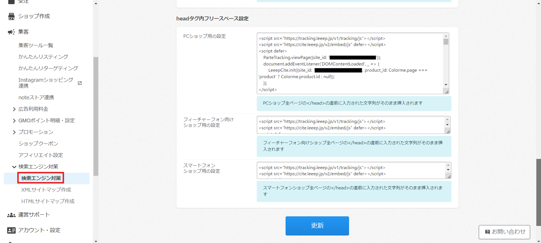Click the feature phone textarea scroll down arrow
The height and width of the screenshot is (243, 541).
(447, 125)
